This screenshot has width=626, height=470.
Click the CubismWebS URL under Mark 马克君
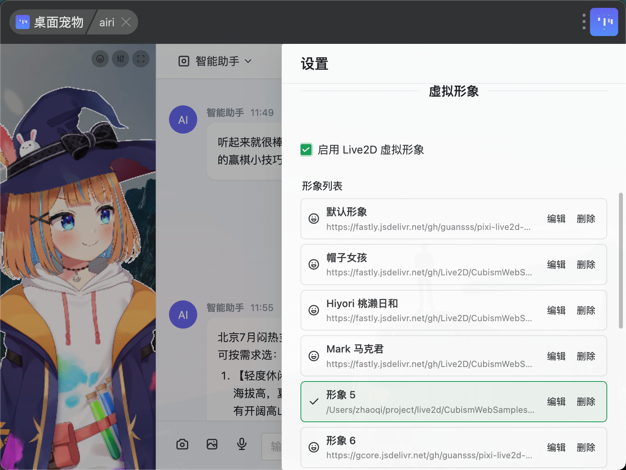click(429, 364)
